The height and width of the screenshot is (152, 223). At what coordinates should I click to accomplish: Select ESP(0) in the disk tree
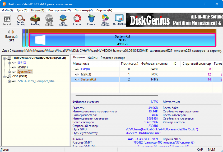[22, 63]
